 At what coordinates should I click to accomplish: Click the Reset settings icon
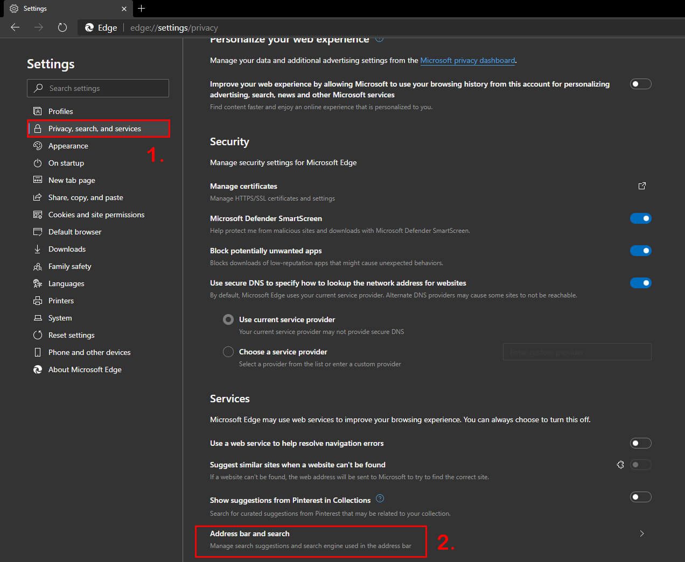(38, 335)
